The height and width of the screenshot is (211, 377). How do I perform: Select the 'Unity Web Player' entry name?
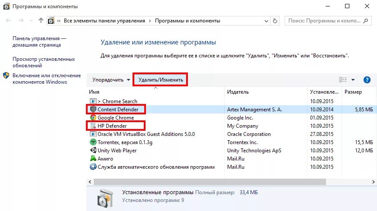tap(117, 151)
